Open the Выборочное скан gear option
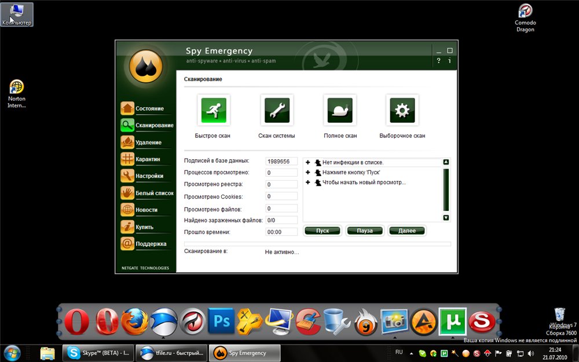 click(402, 110)
